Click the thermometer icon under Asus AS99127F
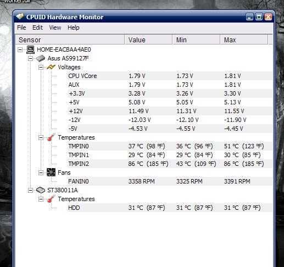Image resolution: width=284 pixels, height=267 pixels. tap(51, 137)
